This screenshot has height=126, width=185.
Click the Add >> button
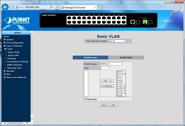107,81
